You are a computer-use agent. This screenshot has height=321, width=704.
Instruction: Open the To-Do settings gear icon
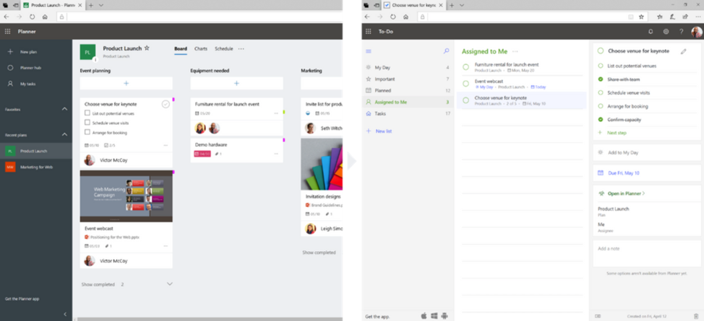click(x=666, y=32)
